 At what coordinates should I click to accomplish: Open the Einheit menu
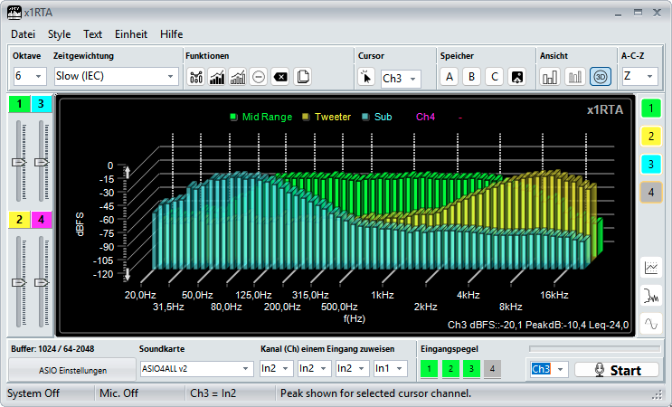pyautogui.click(x=131, y=34)
